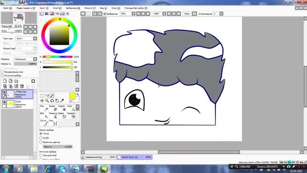Switch to the Новый Холст.sai tab
Image resolution: width=307 pixels, height=173 pixels.
134,157
